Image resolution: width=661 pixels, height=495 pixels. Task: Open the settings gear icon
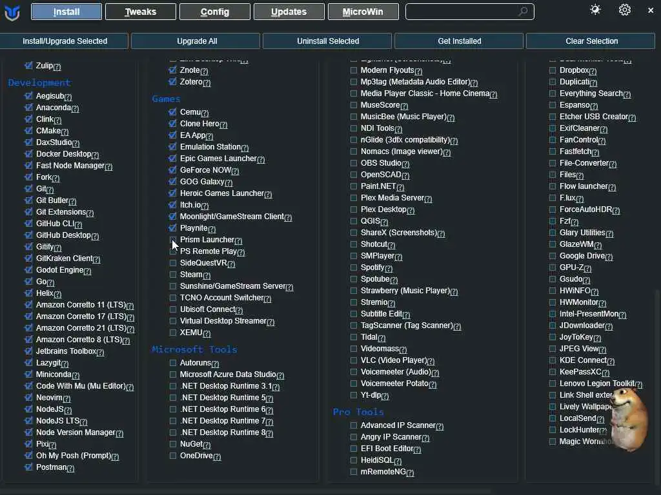click(x=624, y=10)
